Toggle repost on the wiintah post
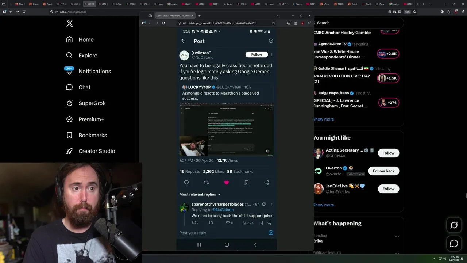Screen dimensions: 467x263 pos(207,183)
